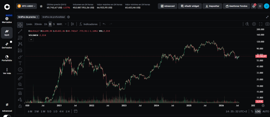Screen dimensions: 270x117
Task: Select the 1min chart interval
Action: [29, 24]
